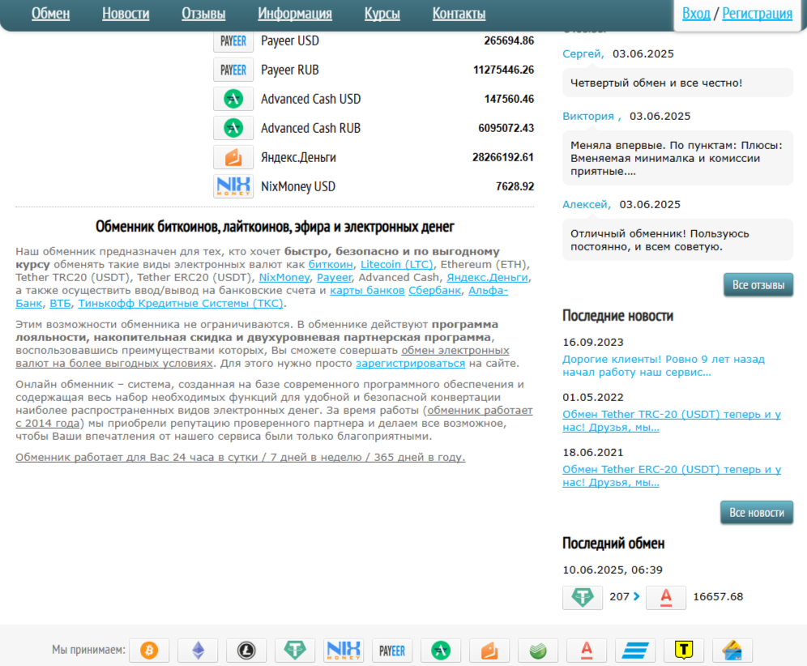807x666 pixels.
Task: Click the Вход login link
Action: click(696, 14)
